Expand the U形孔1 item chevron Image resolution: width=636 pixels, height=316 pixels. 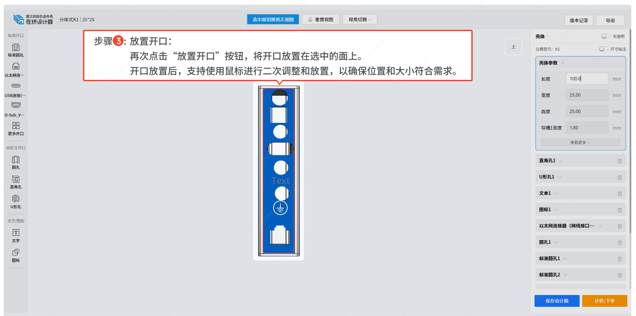coord(560,177)
